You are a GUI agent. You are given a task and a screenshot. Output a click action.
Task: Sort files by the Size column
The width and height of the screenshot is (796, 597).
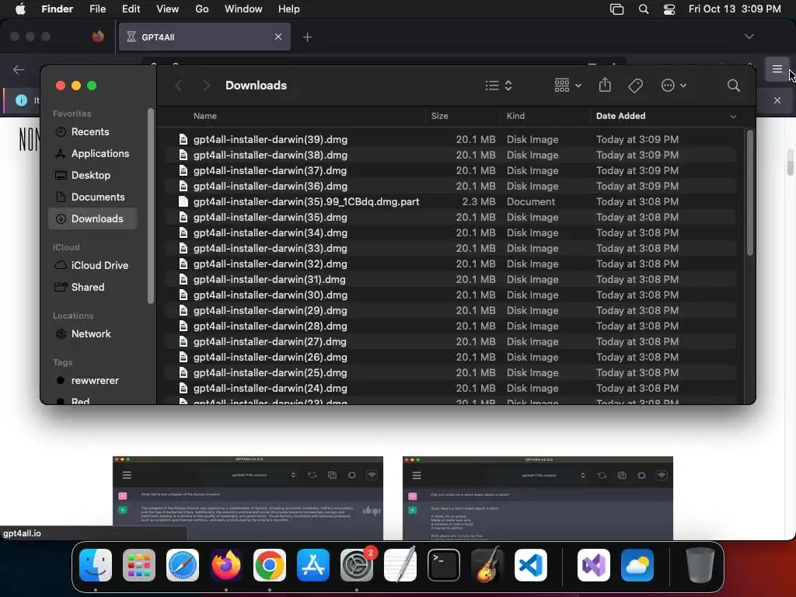439,117
